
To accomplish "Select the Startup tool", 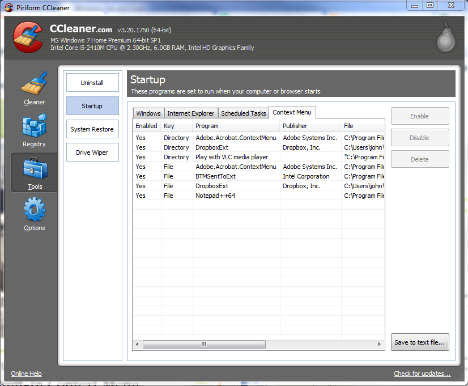I will click(92, 106).
